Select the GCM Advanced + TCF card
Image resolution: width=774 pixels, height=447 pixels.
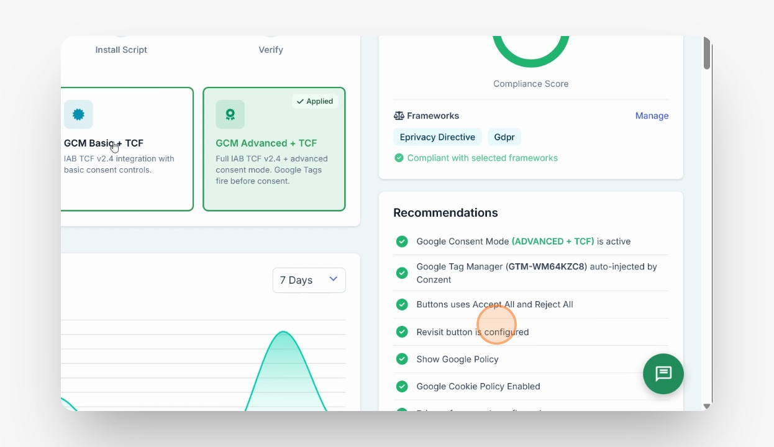click(x=274, y=149)
